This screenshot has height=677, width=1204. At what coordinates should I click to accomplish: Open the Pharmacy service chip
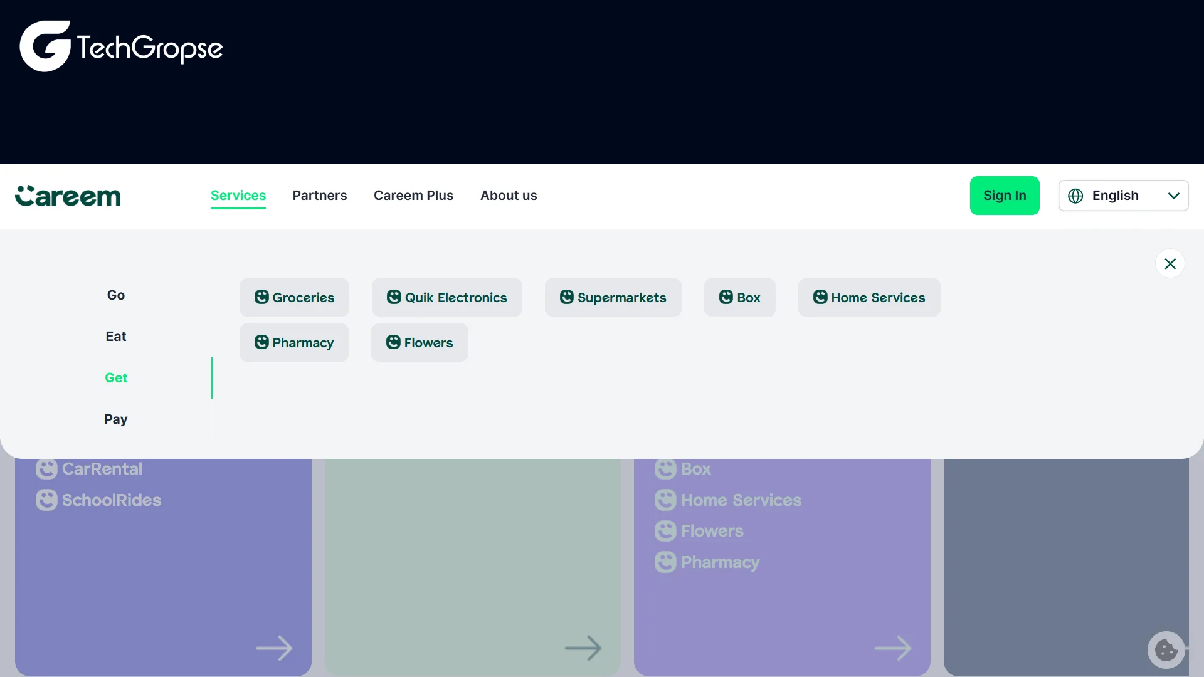(x=294, y=342)
